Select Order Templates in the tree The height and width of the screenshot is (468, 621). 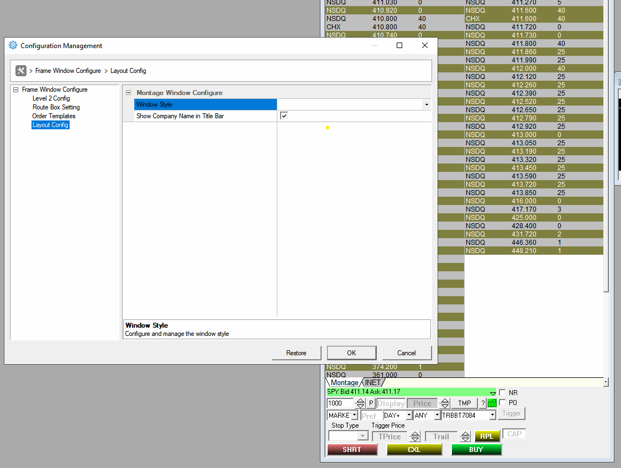[x=54, y=116]
